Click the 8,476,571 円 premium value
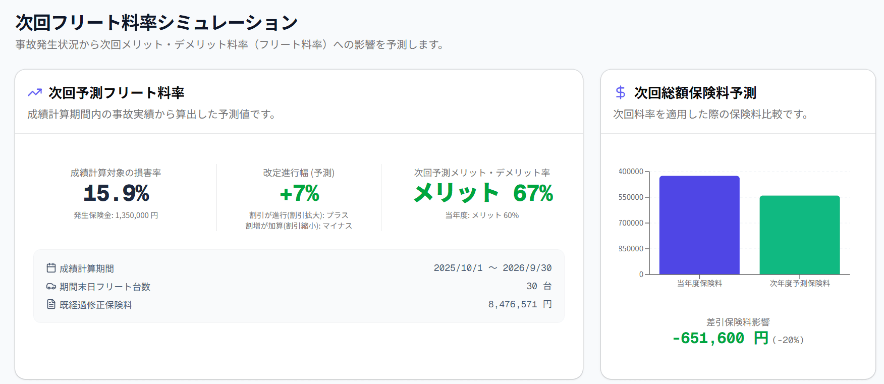The image size is (884, 384). pos(520,304)
